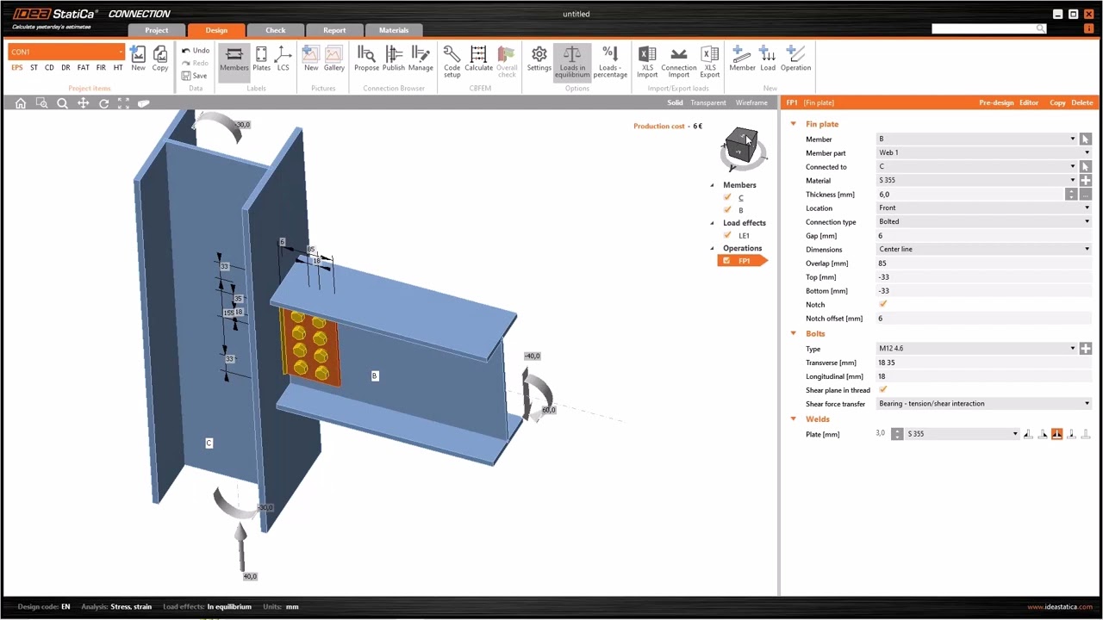Select the first weld type icon

click(x=1028, y=434)
